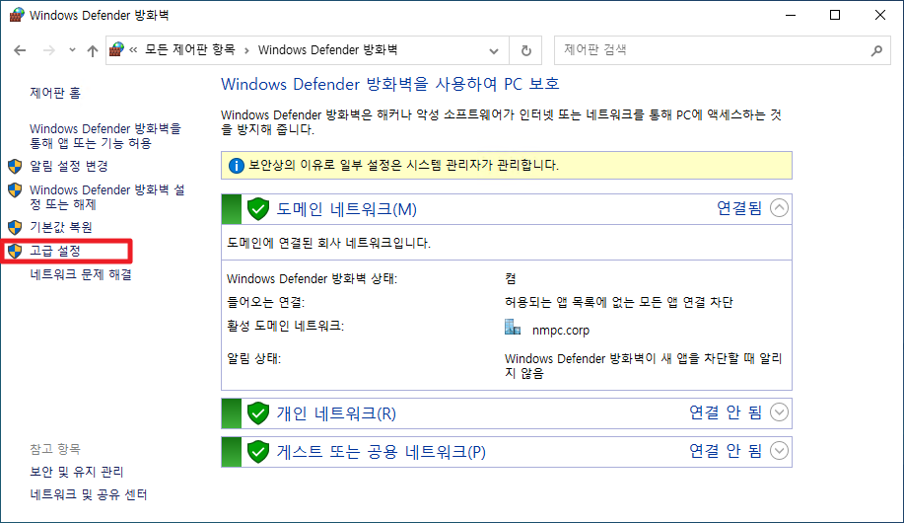The image size is (904, 523).
Task: Click Windows Defender 방화벽 상태 label
Action: tap(312, 279)
